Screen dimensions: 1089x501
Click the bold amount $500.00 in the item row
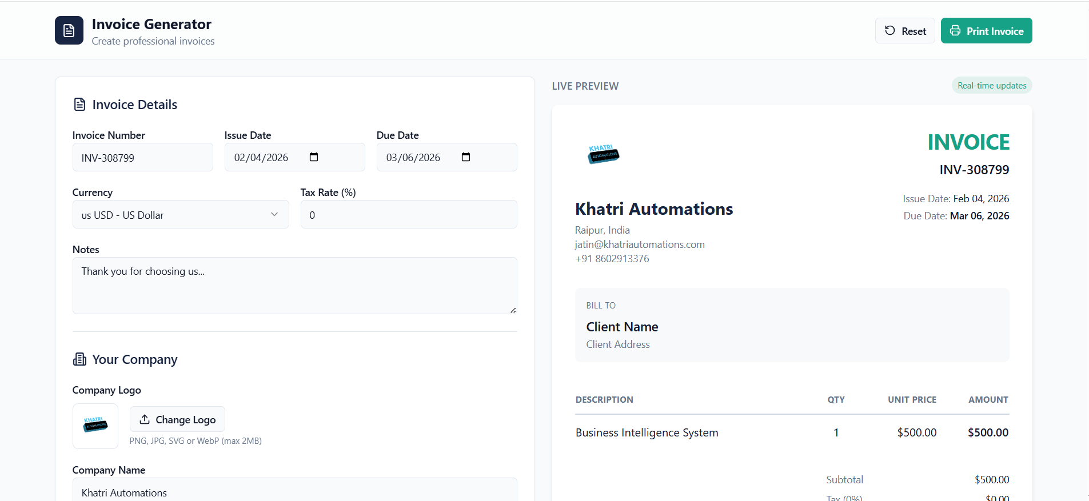click(988, 432)
